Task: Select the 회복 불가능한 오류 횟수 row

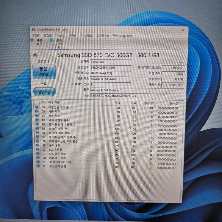Action: coord(107,142)
